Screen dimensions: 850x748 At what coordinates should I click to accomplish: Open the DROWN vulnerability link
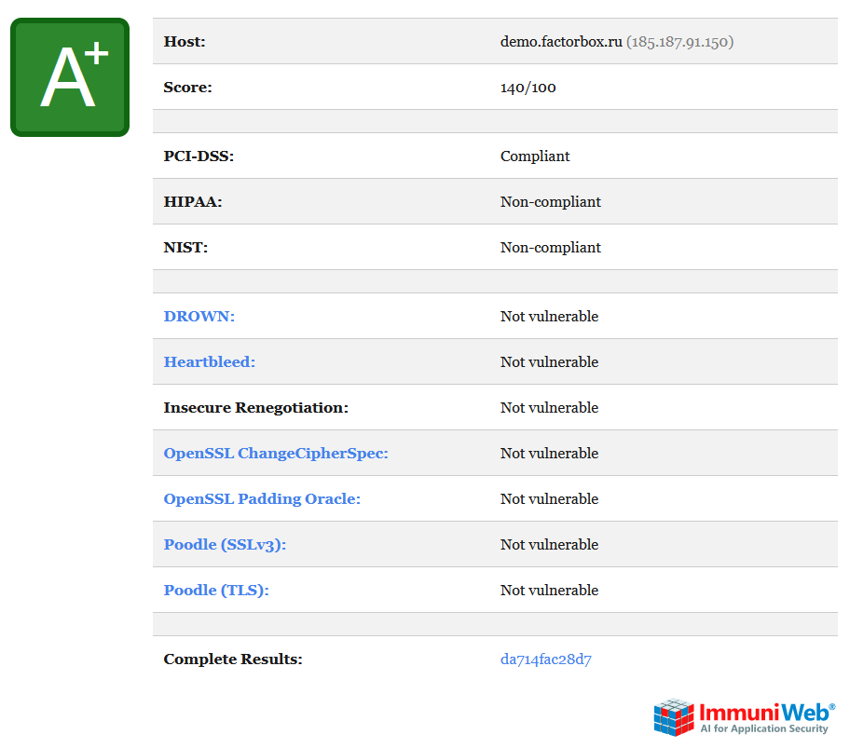coord(199,317)
